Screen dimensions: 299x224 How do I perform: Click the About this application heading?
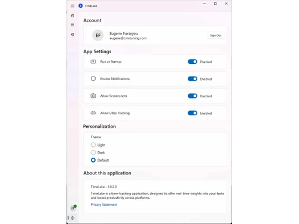coord(107,173)
